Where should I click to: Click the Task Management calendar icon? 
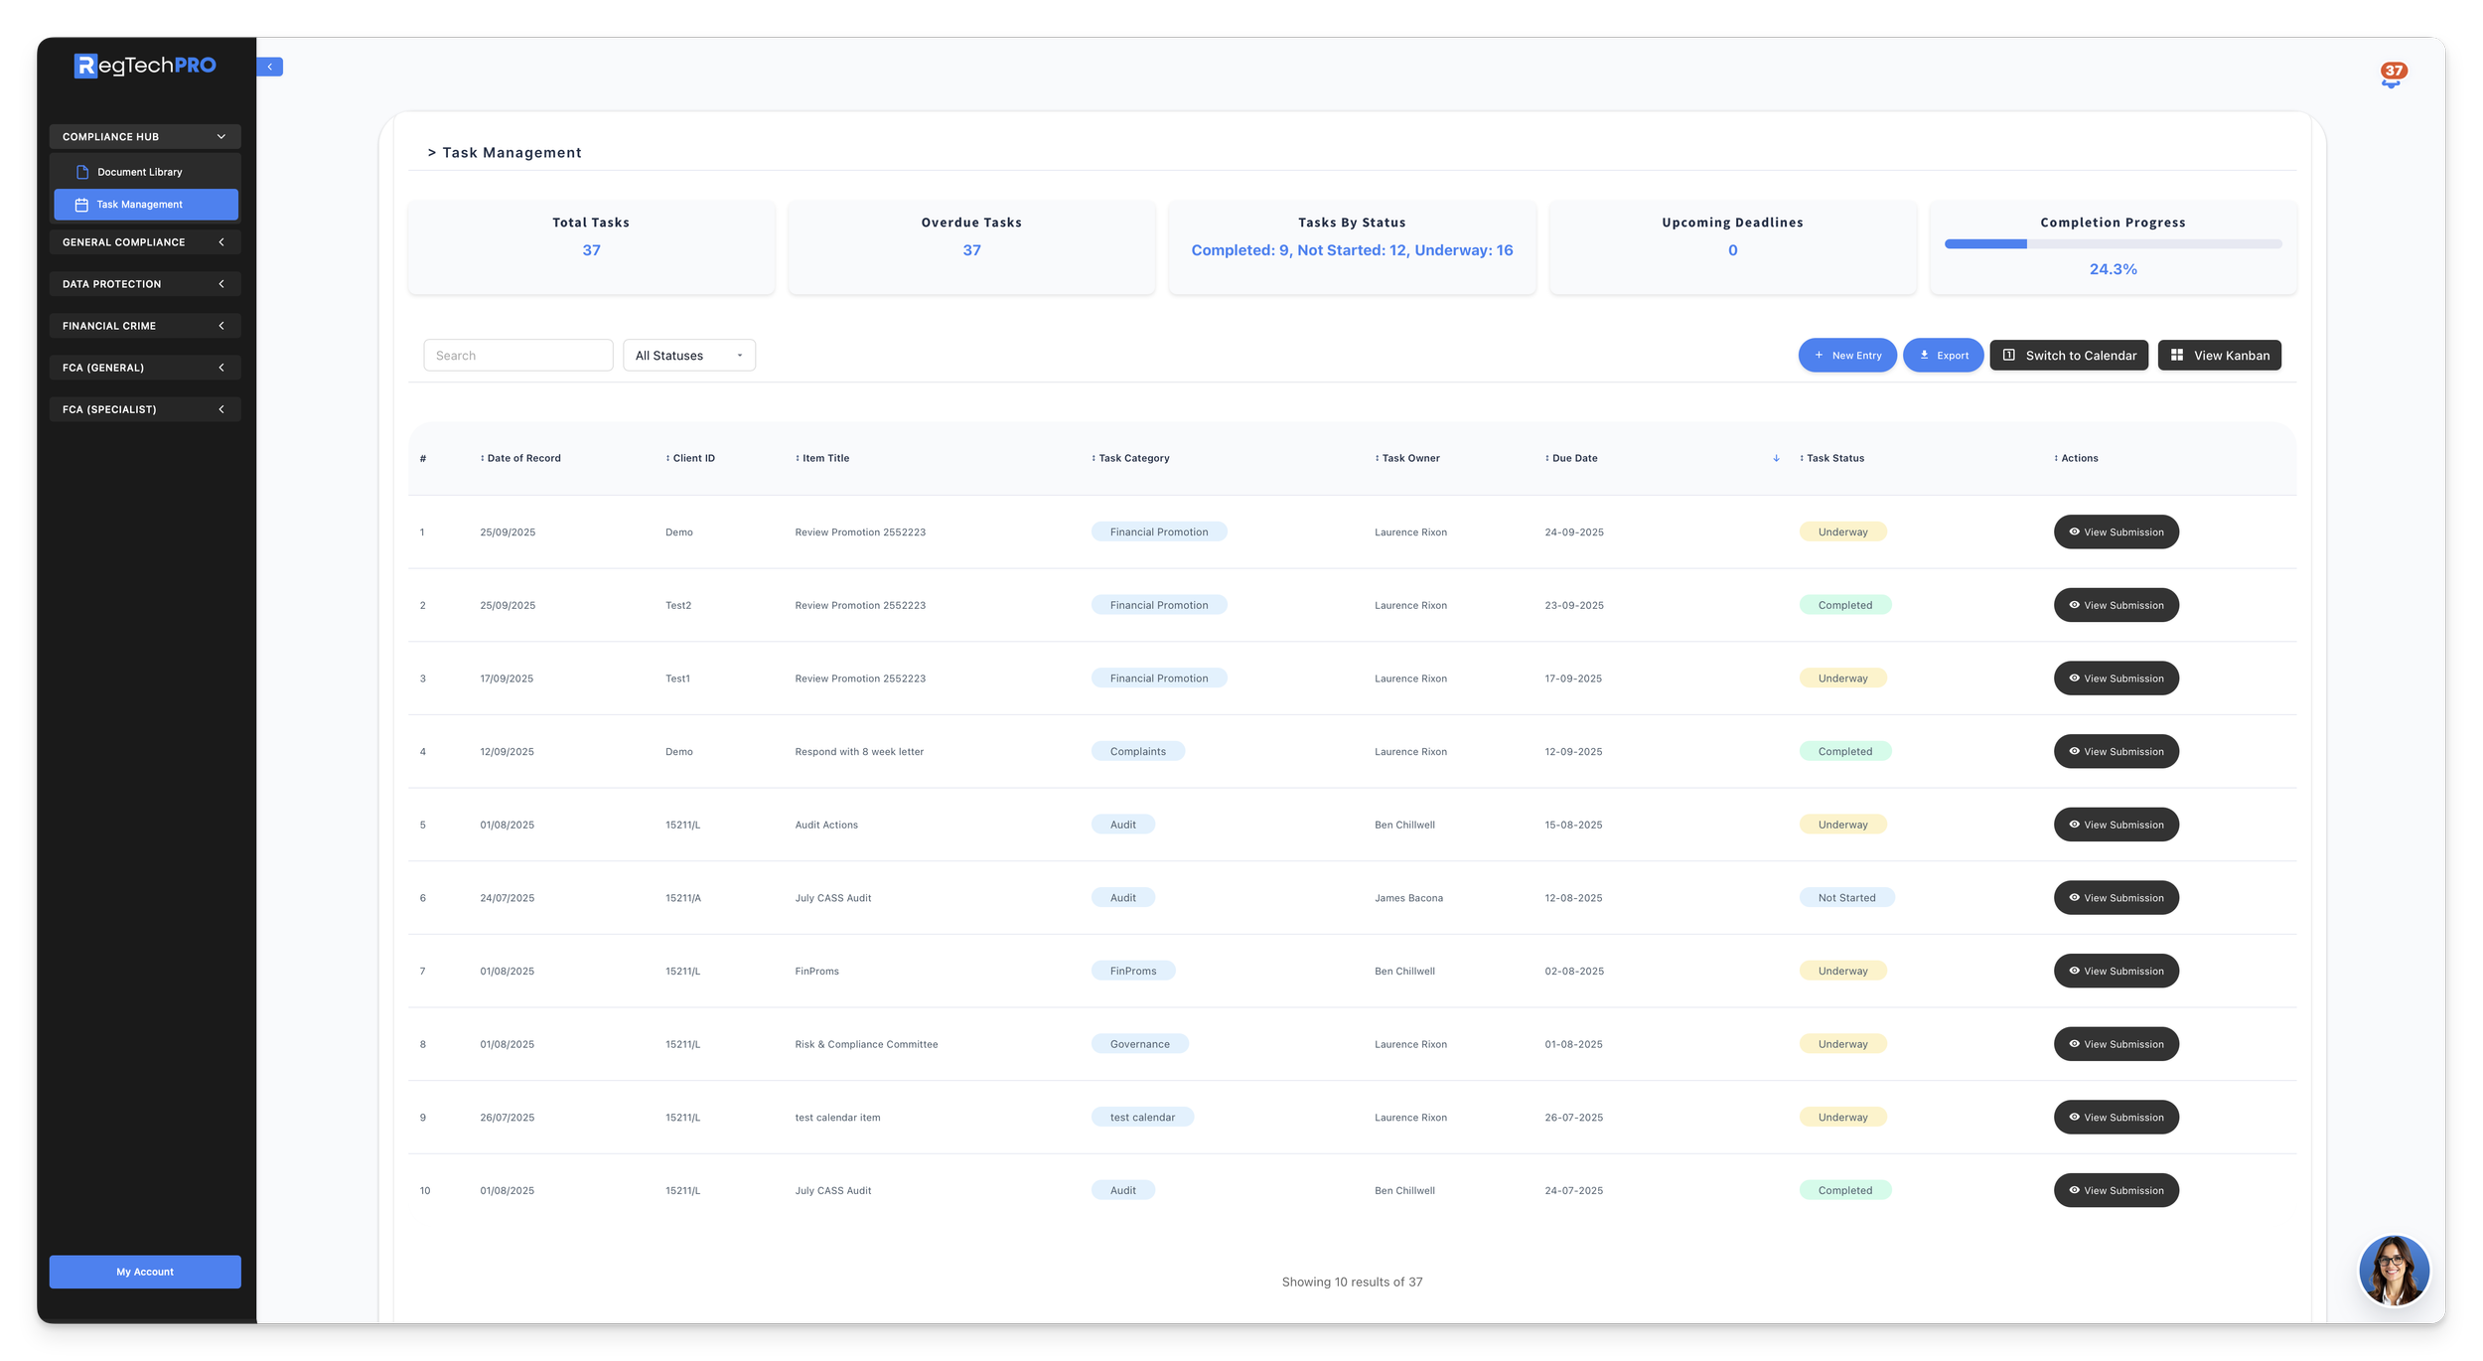(x=81, y=205)
